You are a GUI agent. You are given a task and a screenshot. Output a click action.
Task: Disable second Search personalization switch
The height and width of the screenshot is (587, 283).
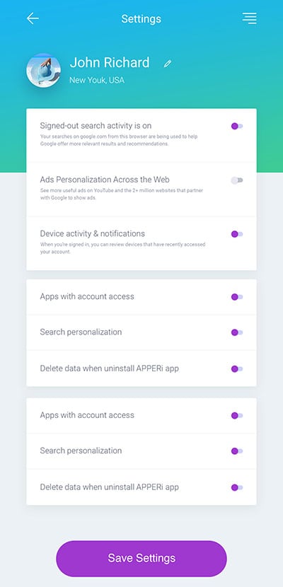237,451
